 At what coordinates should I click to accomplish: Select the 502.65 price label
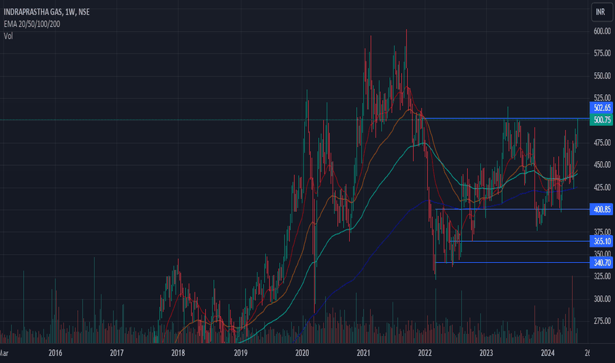[x=602, y=108]
